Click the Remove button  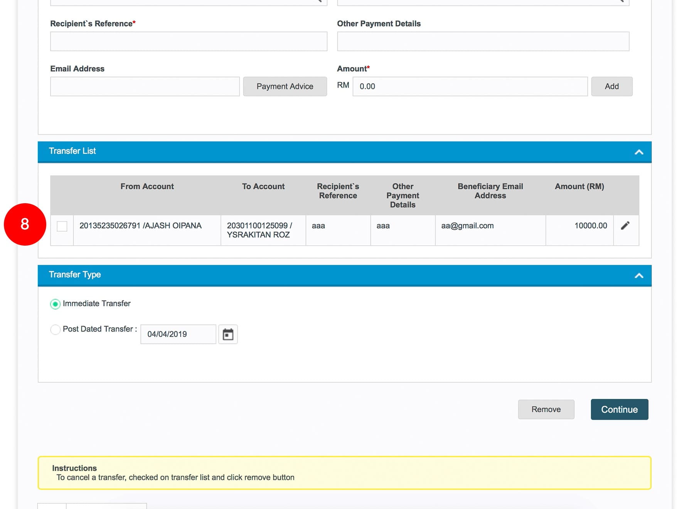pyautogui.click(x=546, y=409)
